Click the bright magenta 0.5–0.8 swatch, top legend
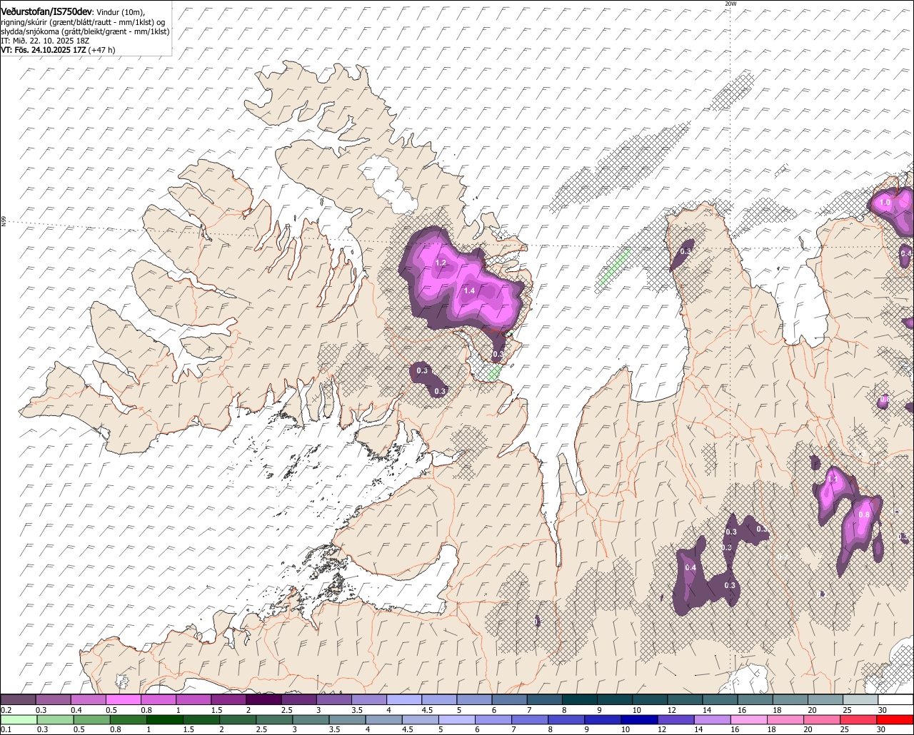 123,700
